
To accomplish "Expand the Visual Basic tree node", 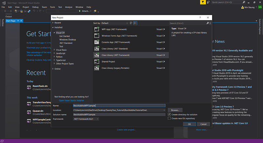I will (x=54, y=50).
